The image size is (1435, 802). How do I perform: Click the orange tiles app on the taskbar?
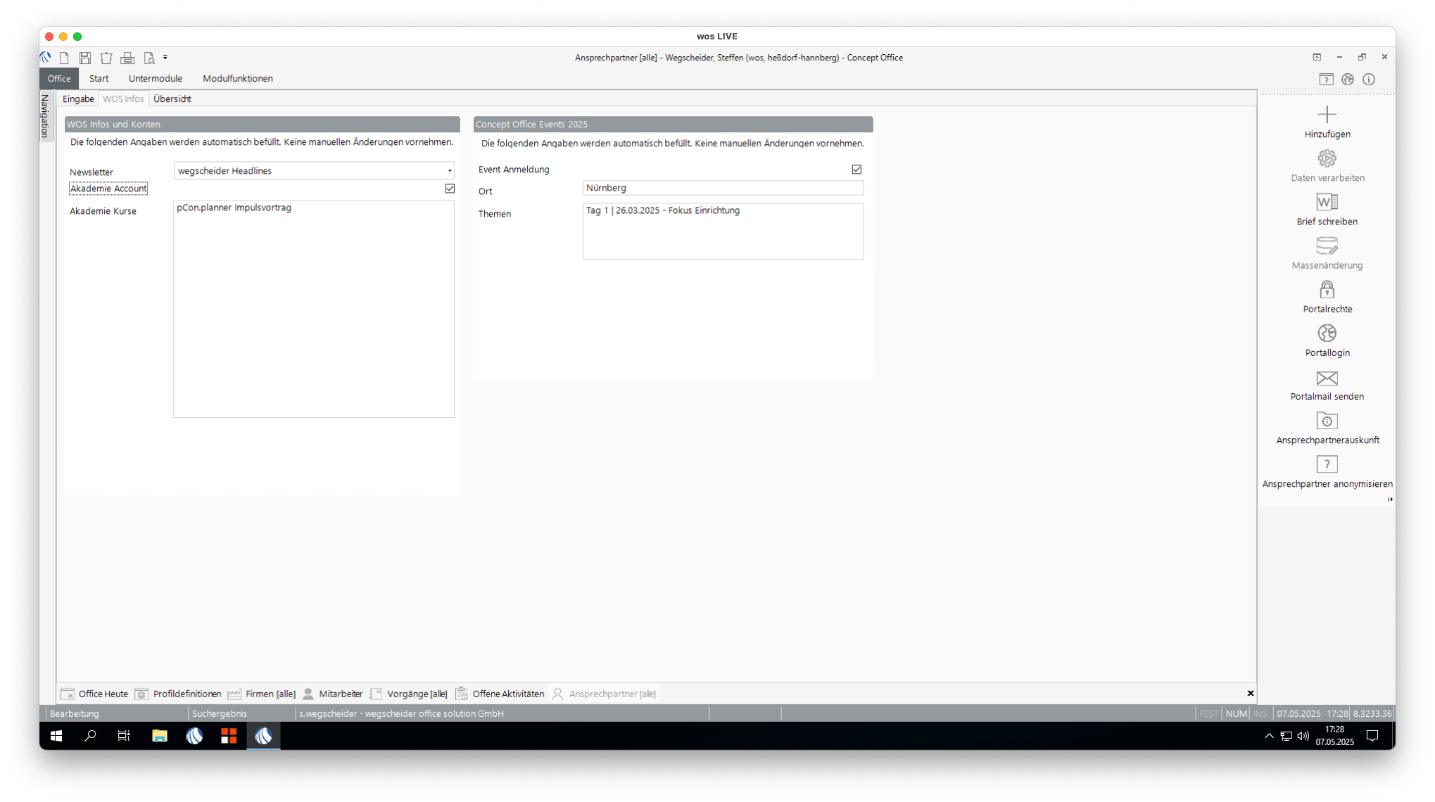pos(229,736)
